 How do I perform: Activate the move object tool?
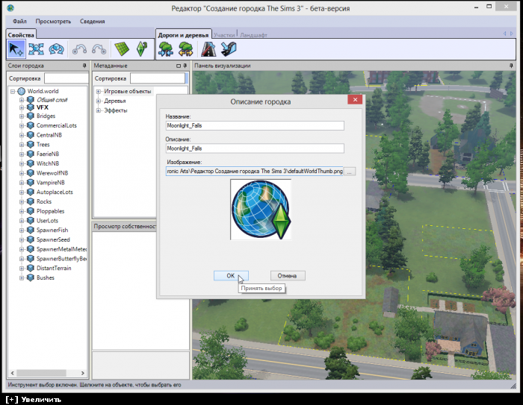(x=36, y=48)
